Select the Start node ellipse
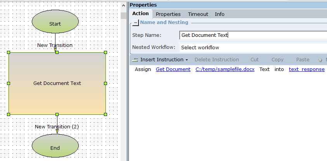327x161 pixels. point(55,24)
